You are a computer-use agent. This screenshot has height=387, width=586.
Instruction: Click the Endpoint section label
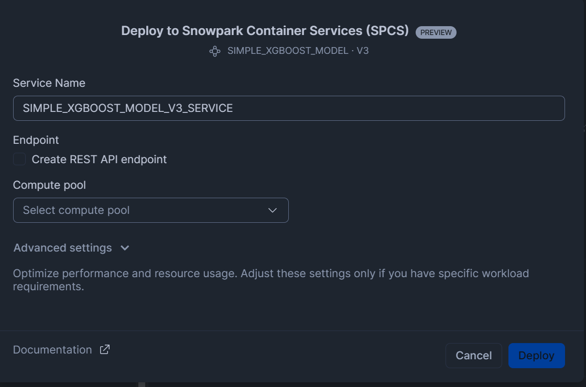tap(36, 140)
